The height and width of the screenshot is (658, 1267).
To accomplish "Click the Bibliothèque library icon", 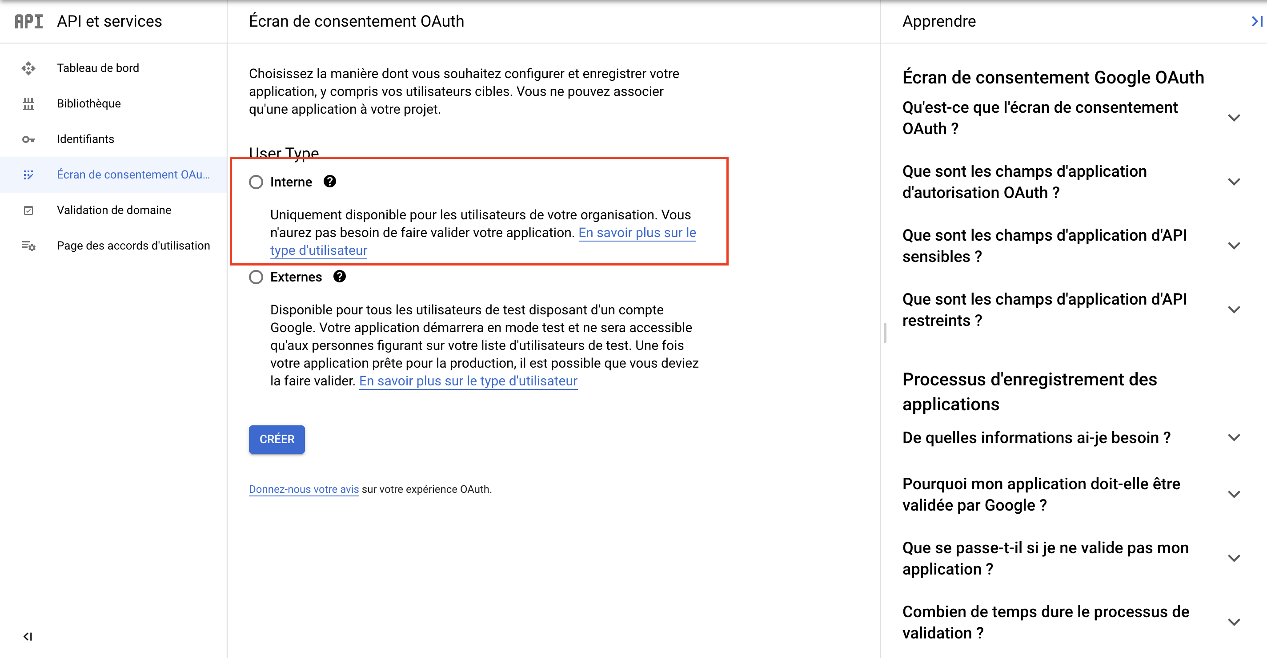I will [28, 103].
